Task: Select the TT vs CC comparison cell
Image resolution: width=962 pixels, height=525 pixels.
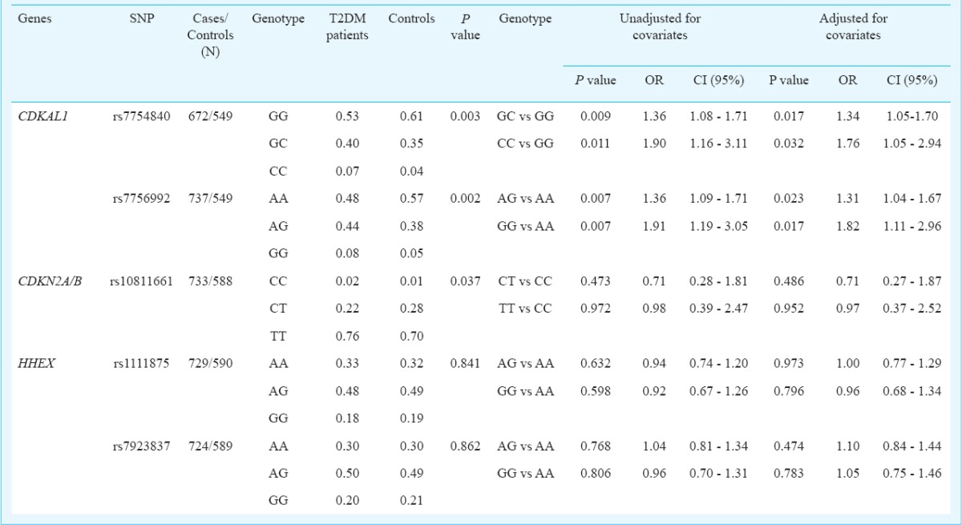Action: (525, 309)
